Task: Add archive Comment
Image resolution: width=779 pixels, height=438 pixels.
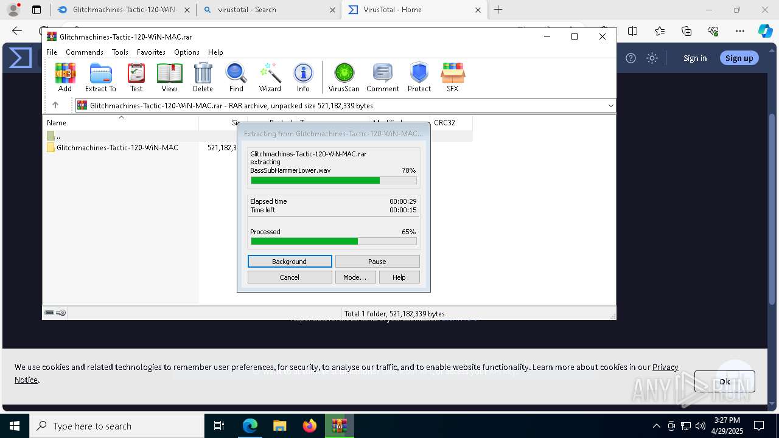Action: pos(383,77)
